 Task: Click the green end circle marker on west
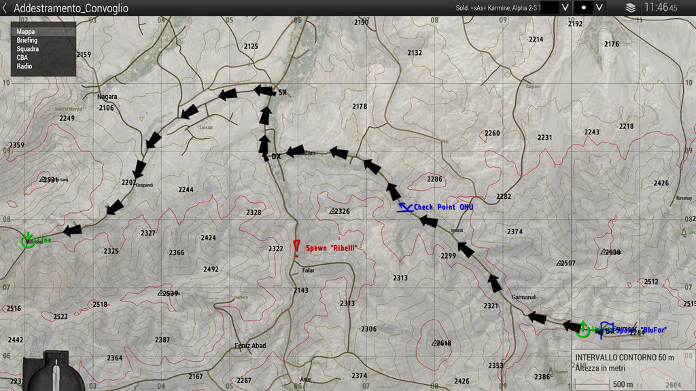(x=28, y=240)
